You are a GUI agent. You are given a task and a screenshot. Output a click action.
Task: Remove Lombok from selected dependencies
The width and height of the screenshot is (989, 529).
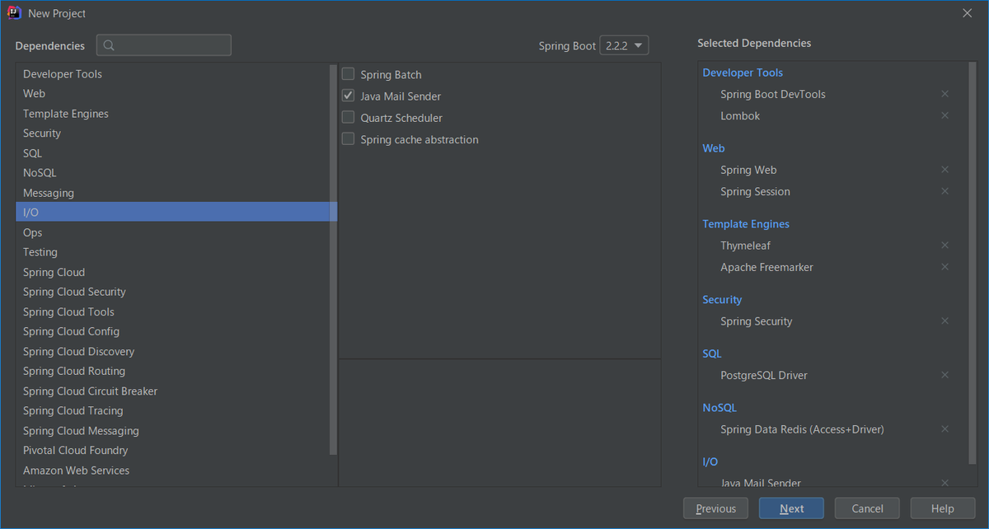[944, 115]
